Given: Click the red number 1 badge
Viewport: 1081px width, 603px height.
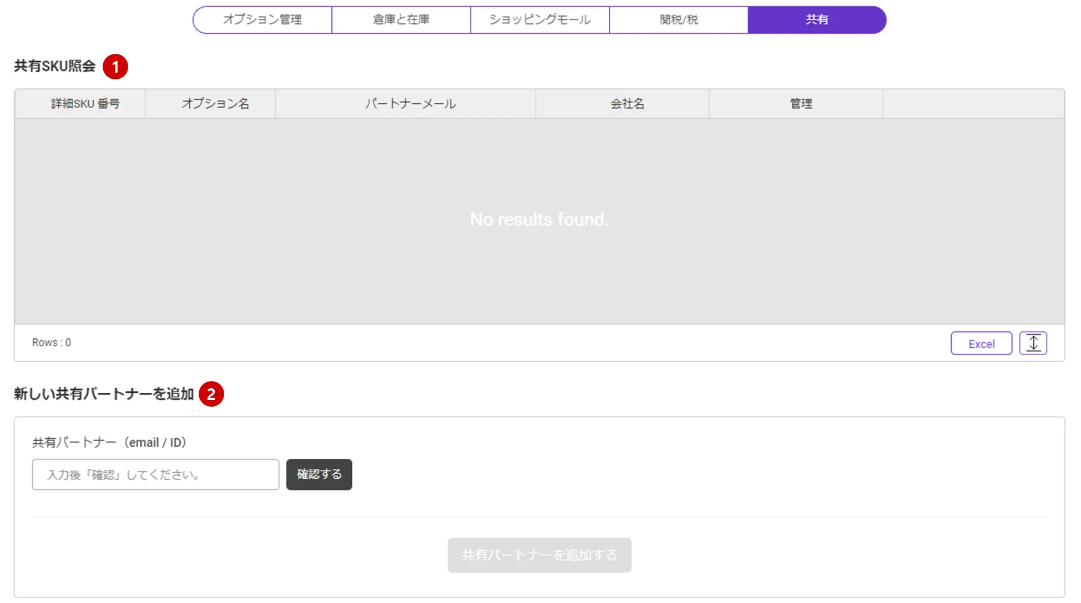Looking at the screenshot, I should click(115, 67).
